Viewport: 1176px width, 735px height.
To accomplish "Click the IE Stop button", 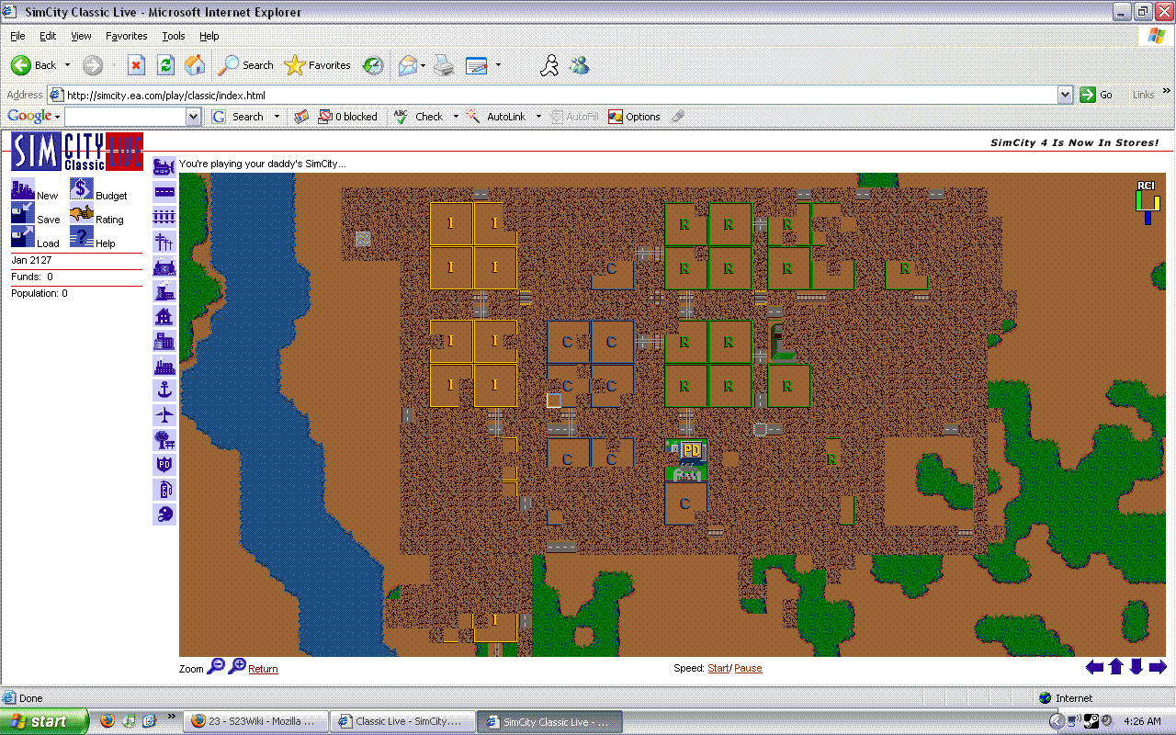I will (x=136, y=65).
